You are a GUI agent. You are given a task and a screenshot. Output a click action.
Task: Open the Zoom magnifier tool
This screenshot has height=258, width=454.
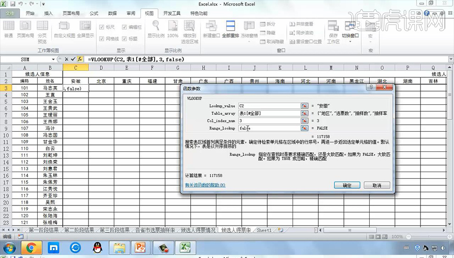click(156, 29)
